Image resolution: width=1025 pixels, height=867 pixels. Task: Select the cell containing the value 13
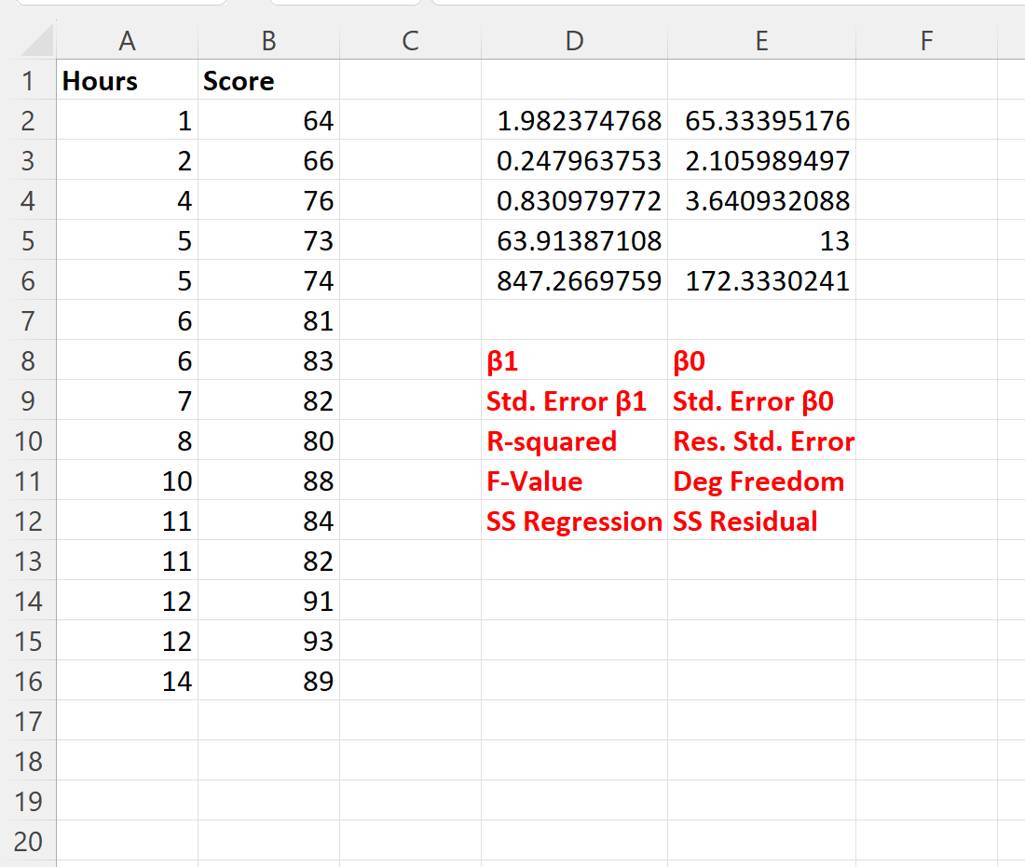point(761,240)
